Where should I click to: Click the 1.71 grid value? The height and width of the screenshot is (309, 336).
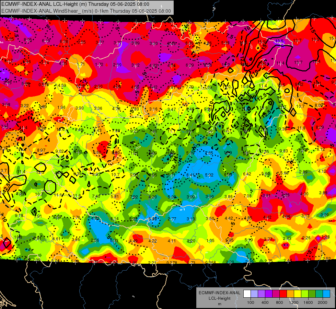click(81, 64)
